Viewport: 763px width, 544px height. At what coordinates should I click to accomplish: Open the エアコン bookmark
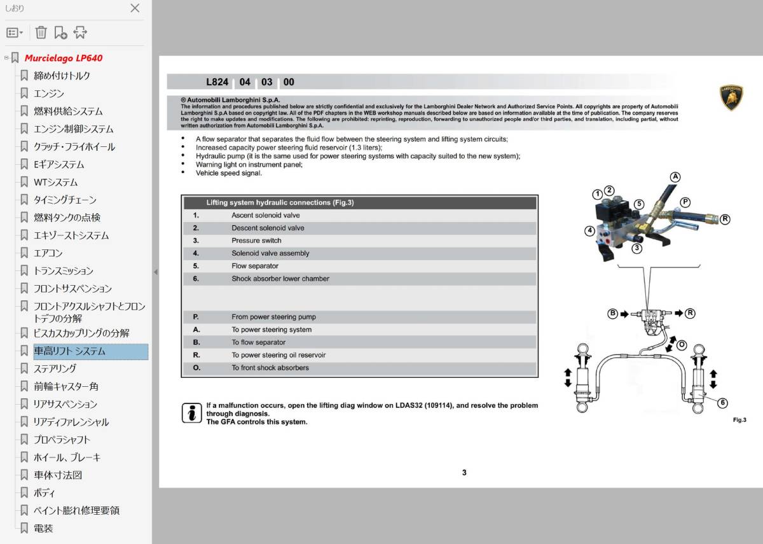(x=48, y=253)
